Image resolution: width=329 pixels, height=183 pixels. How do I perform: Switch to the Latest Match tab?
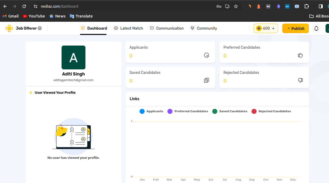pos(128,28)
